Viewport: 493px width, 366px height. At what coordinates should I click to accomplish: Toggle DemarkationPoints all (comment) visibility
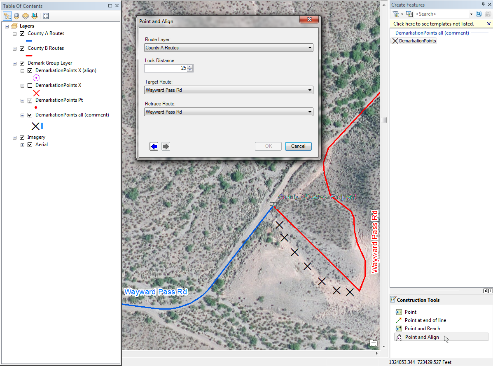pyautogui.click(x=30, y=115)
